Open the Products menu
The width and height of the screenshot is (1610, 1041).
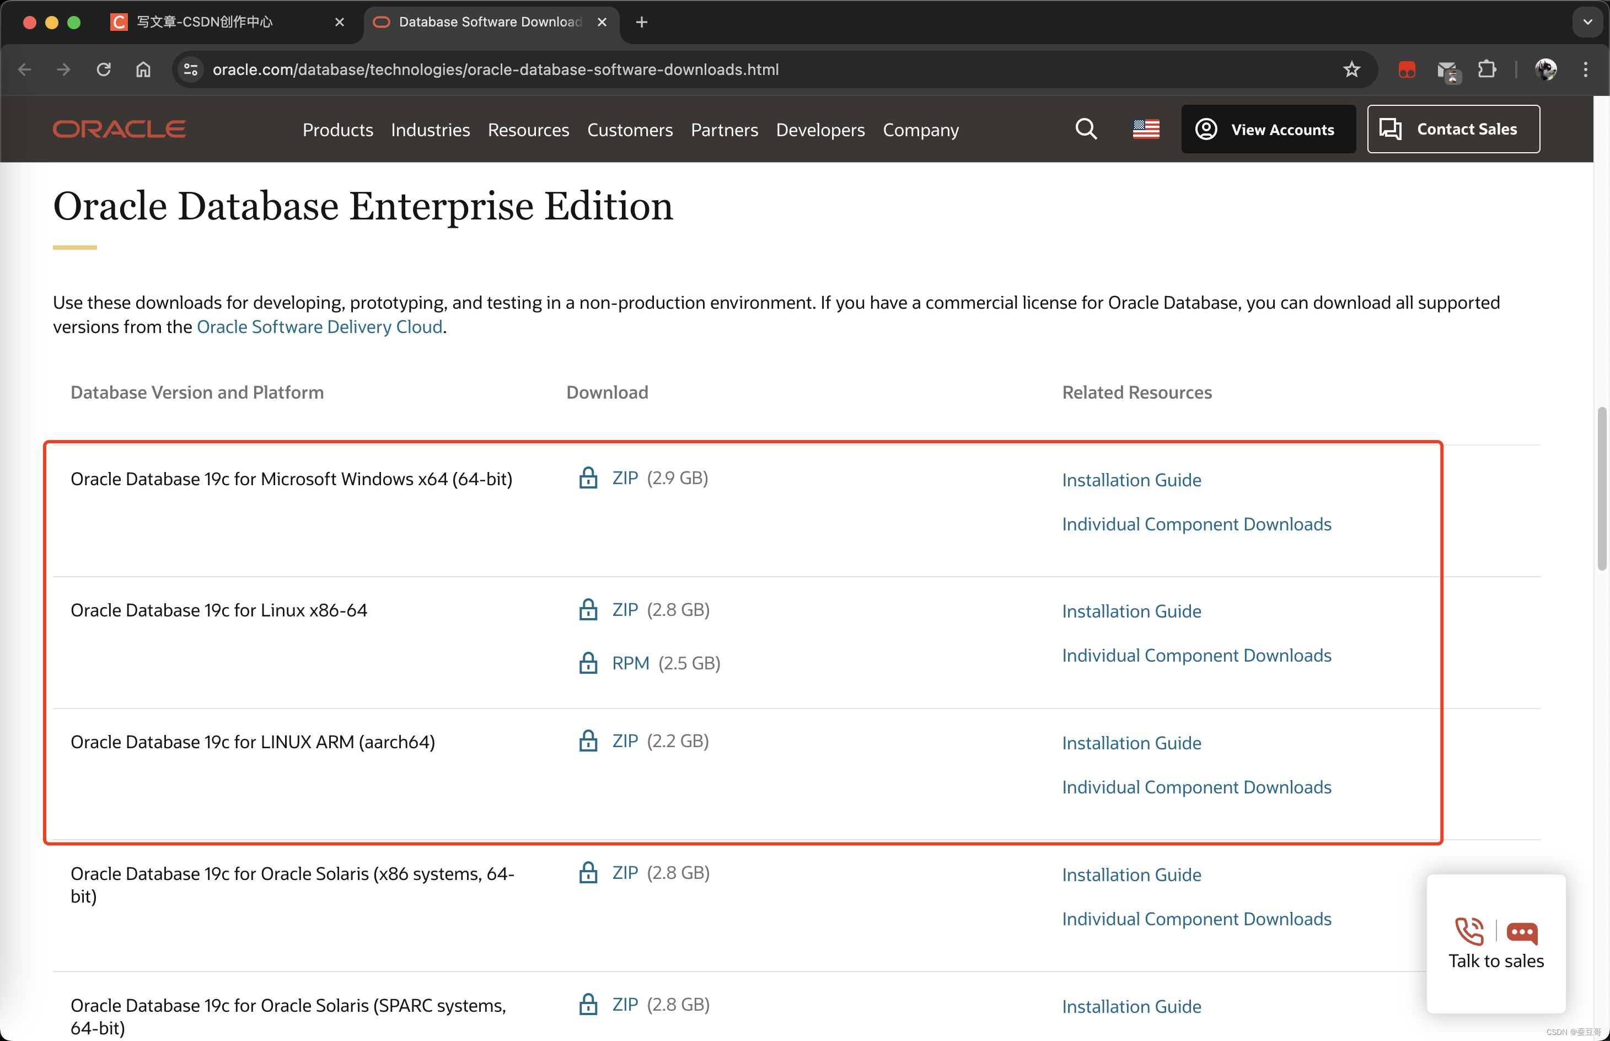pyautogui.click(x=337, y=130)
